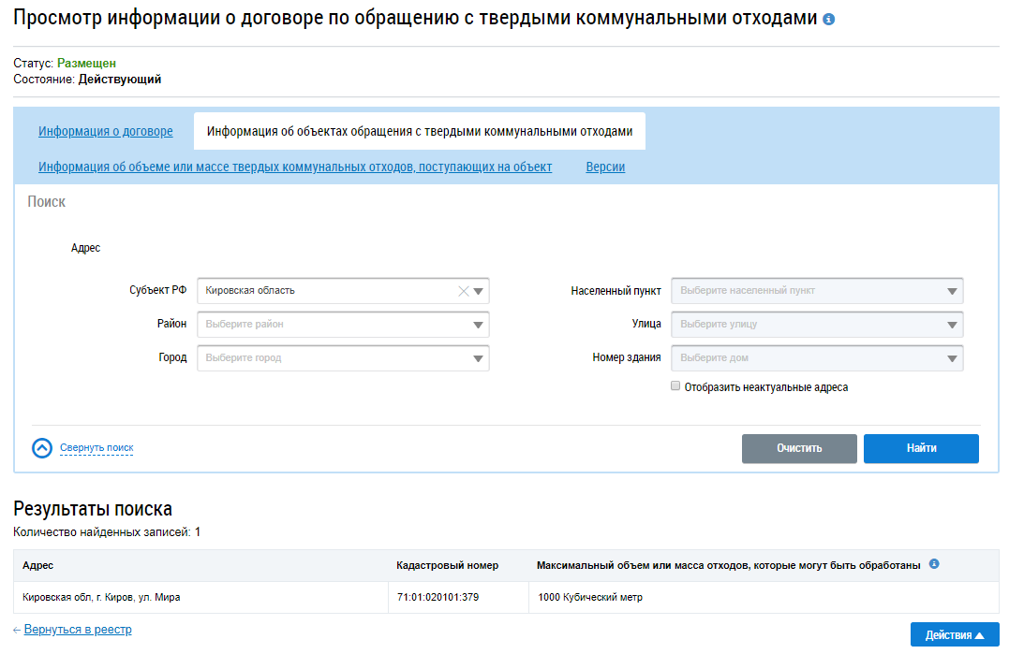Click the Очистить button
Viewport: 1009px width, 654px height.
(799, 448)
